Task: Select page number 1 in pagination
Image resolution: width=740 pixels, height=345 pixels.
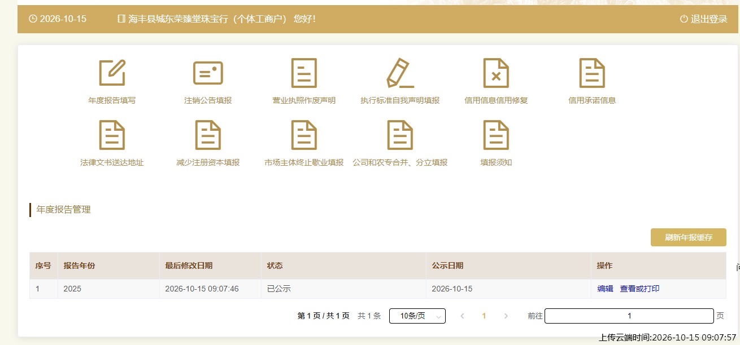Action: click(x=484, y=316)
